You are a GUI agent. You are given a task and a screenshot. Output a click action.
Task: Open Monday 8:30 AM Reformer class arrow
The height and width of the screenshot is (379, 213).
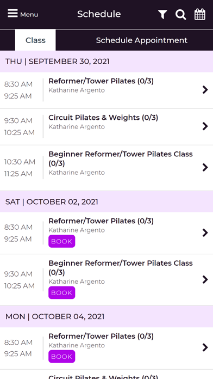205,347
